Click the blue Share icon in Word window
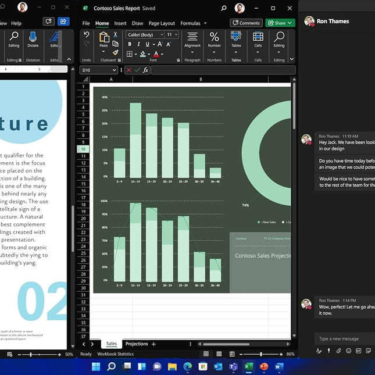Viewport: 375px width, 375px height. (63, 22)
